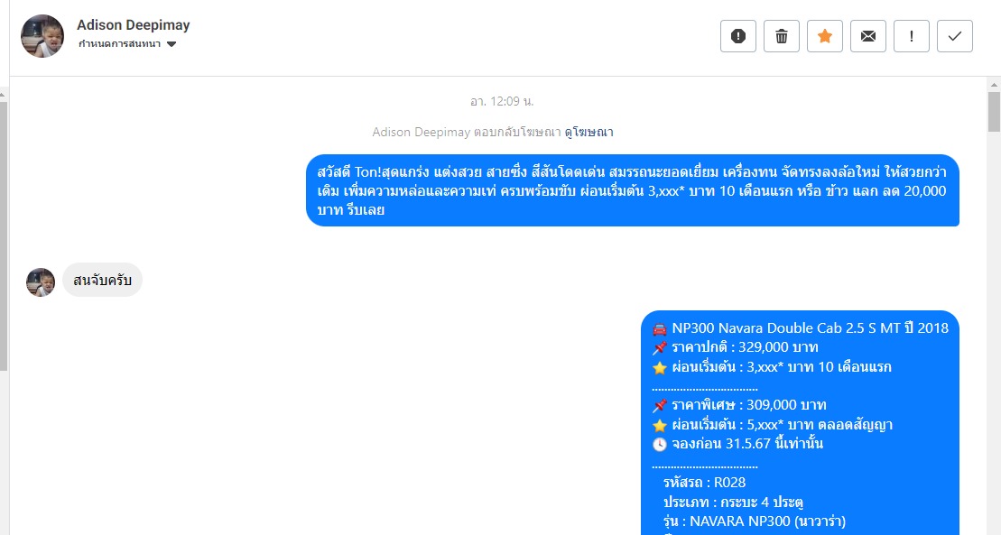This screenshot has height=535, width=1001.
Task: Open กำหนดการสนทนา dropdown arrow
Action: [171, 44]
